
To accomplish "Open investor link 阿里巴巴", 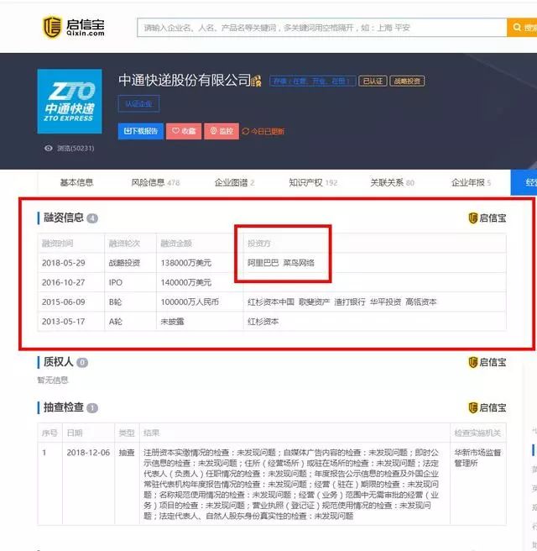I will pyautogui.click(x=263, y=263).
